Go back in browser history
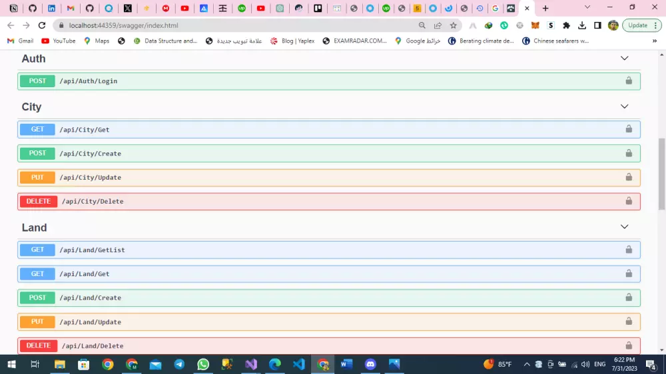Viewport: 666px width, 374px height. [x=11, y=25]
